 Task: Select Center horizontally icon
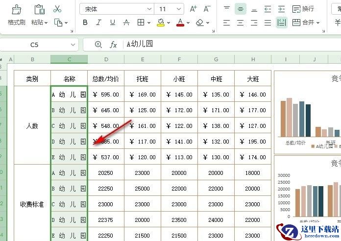pyautogui.click(x=240, y=23)
